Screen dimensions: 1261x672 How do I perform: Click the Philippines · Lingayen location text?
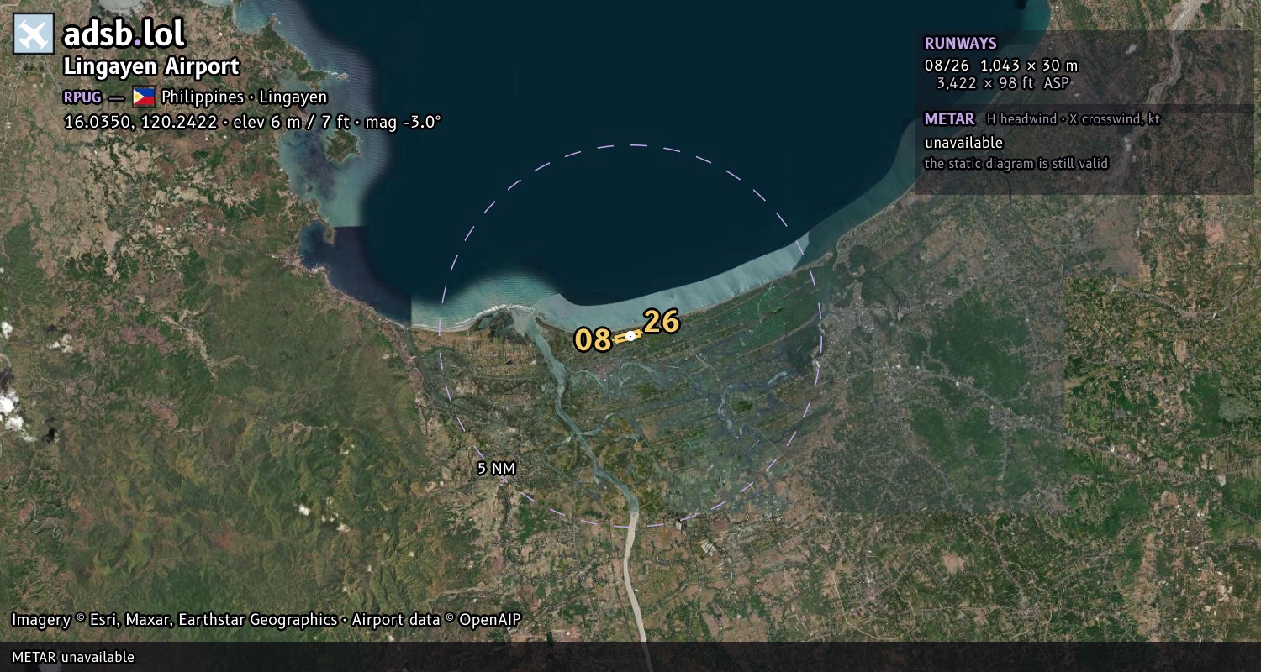245,97
